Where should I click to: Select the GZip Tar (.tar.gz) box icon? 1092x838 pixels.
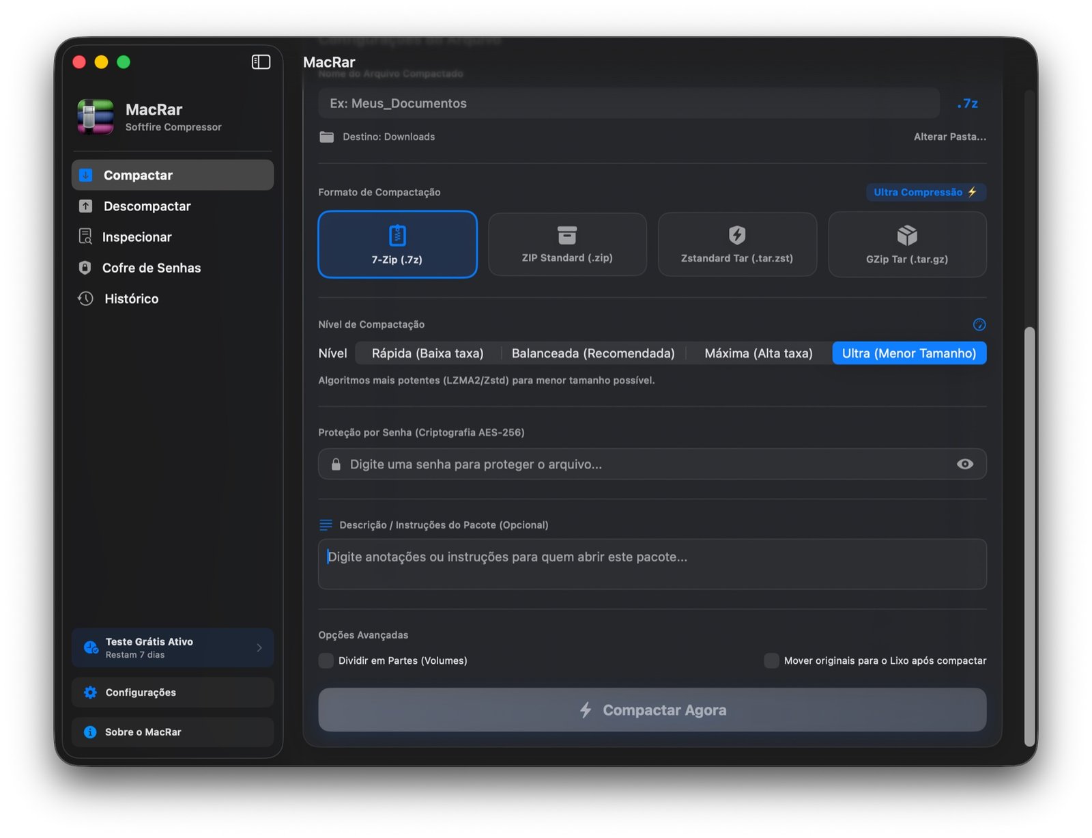(907, 236)
